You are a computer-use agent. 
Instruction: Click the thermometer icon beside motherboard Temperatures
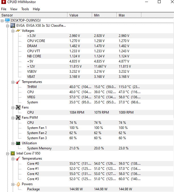[x=18, y=82]
